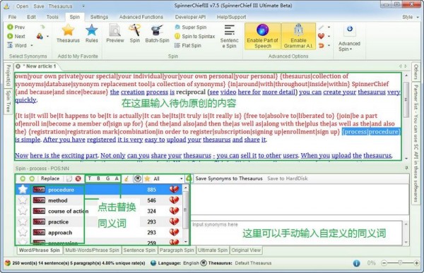
Task: Click the zoom in plus button
Action: point(416,262)
